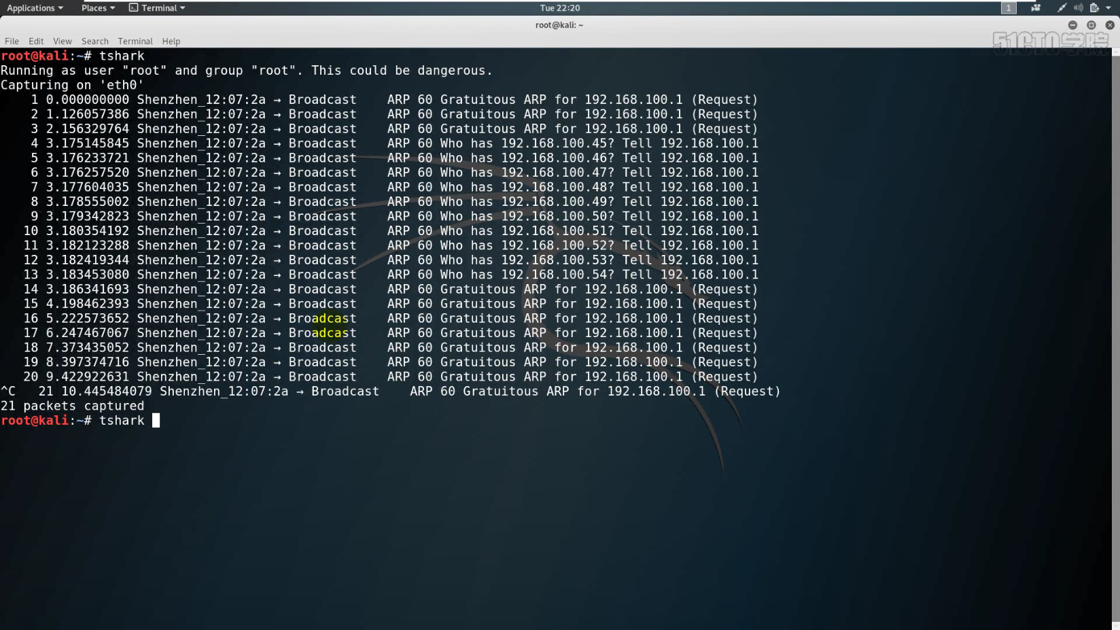Open the Edit menu
This screenshot has width=1120, height=630.
point(35,41)
